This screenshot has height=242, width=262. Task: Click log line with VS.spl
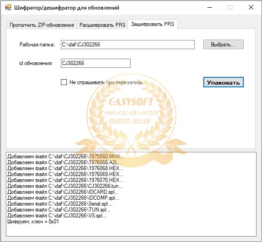point(57,216)
